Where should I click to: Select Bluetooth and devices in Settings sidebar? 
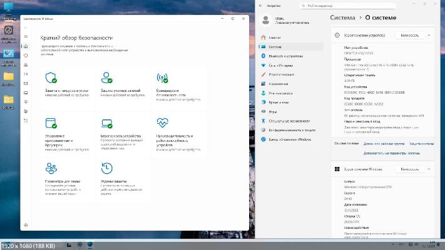tap(285, 55)
